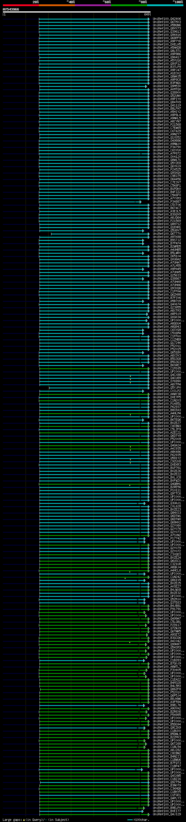Click the alignment bar for UniRef100_Q5YJP0
The height and width of the screenshot is (822, 186).
[x=99, y=388]
